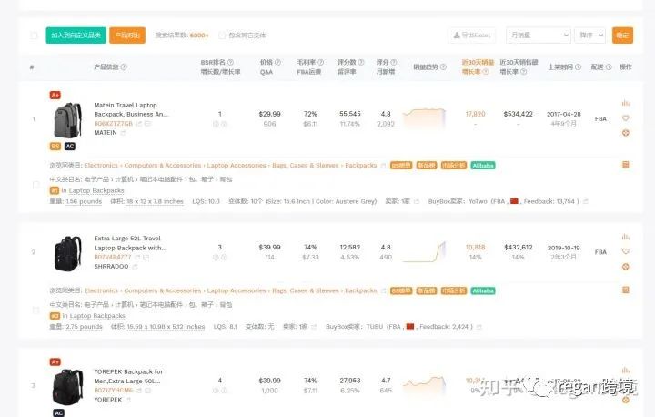This screenshot has width=655, height=417.
Task: Open the 月销量 sort field dropdown
Action: pos(538,36)
